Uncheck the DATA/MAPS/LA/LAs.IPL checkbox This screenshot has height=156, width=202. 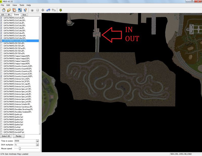[x=1, y=23]
